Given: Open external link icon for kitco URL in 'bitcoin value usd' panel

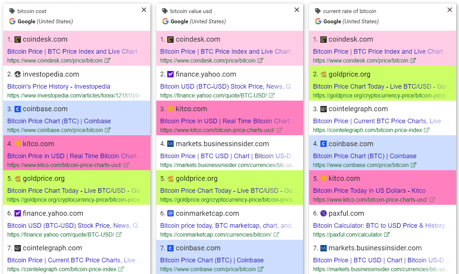Looking at the screenshot, I should (279, 130).
